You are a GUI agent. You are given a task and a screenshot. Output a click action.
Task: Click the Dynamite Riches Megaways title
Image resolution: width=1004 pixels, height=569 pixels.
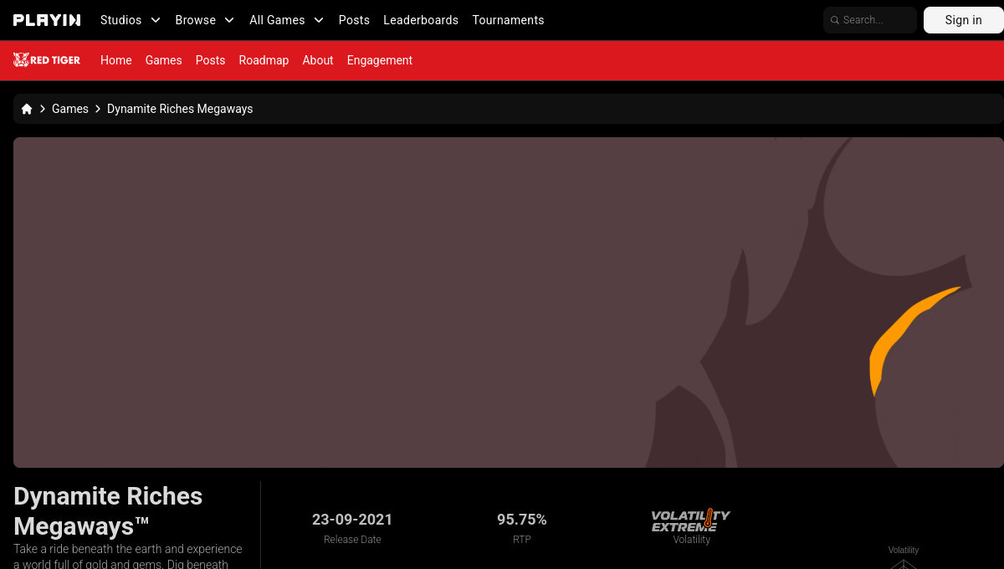pyautogui.click(x=108, y=511)
